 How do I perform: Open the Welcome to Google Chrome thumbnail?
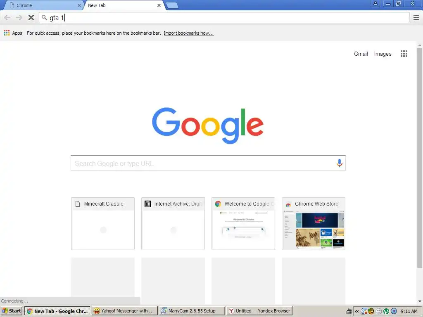pos(243,224)
